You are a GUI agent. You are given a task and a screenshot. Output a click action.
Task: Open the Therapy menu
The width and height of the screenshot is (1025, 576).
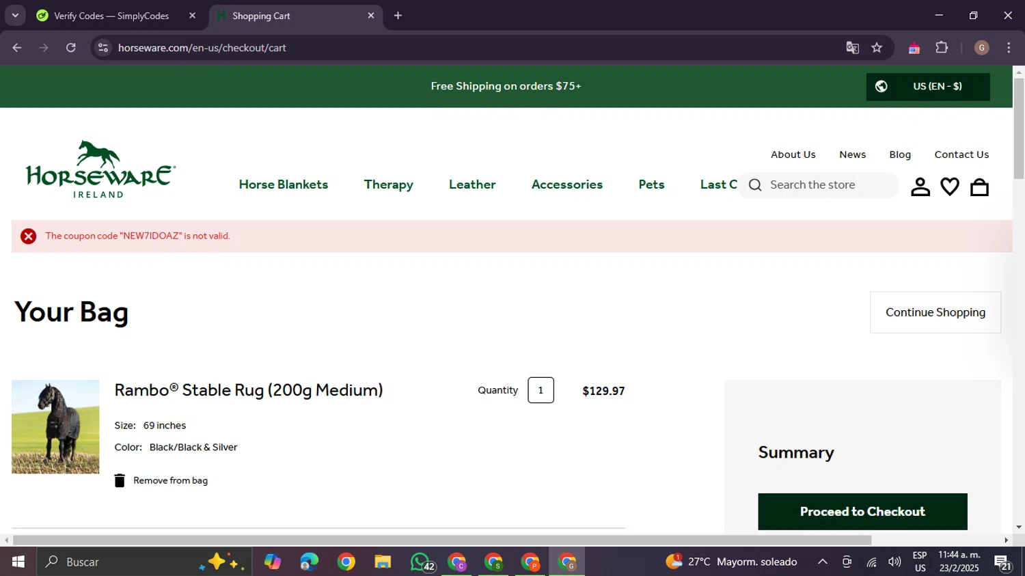point(388,184)
